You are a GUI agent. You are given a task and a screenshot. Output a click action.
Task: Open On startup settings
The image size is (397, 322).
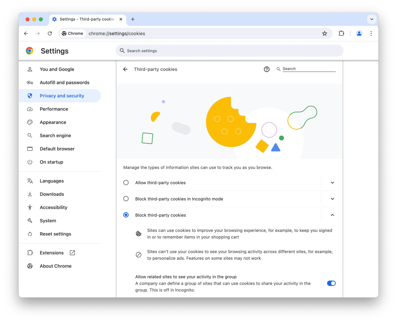coord(60,162)
